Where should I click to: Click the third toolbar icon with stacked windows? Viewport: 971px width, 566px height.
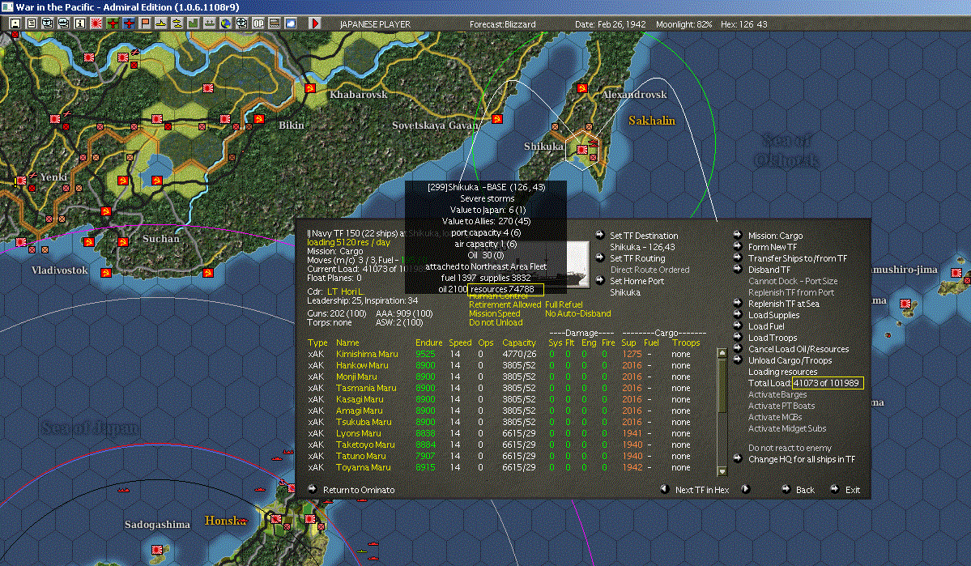(x=48, y=23)
